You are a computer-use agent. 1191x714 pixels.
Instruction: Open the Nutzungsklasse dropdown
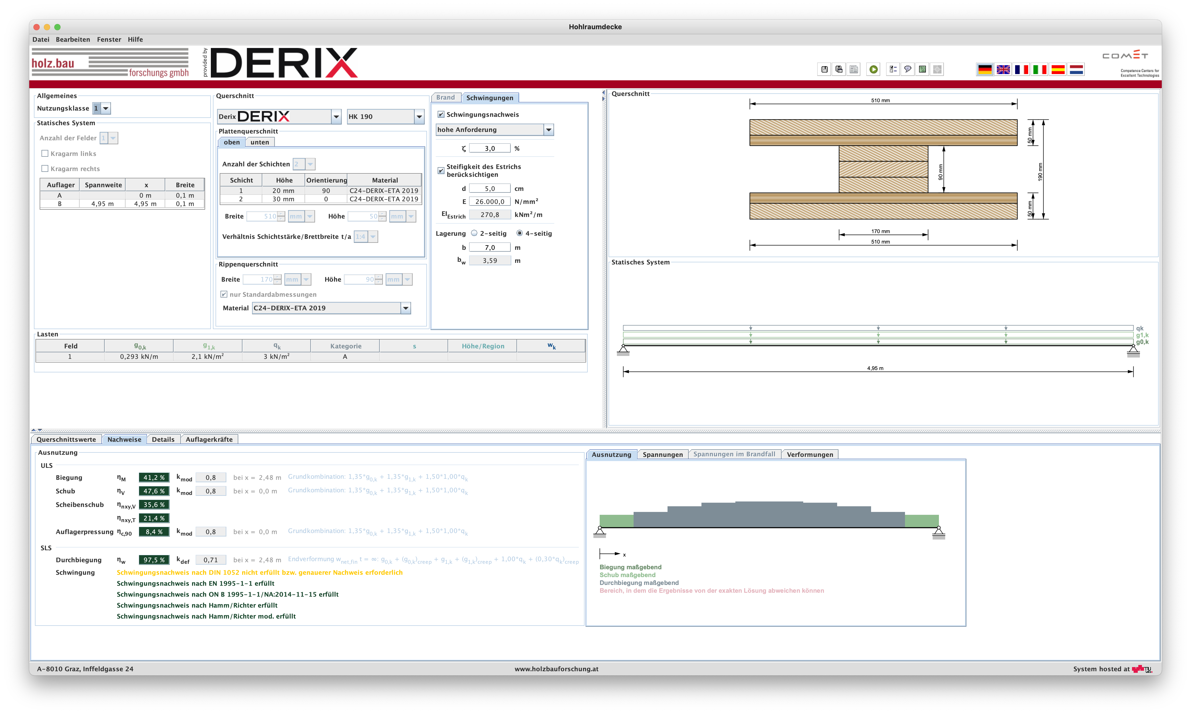click(x=105, y=108)
